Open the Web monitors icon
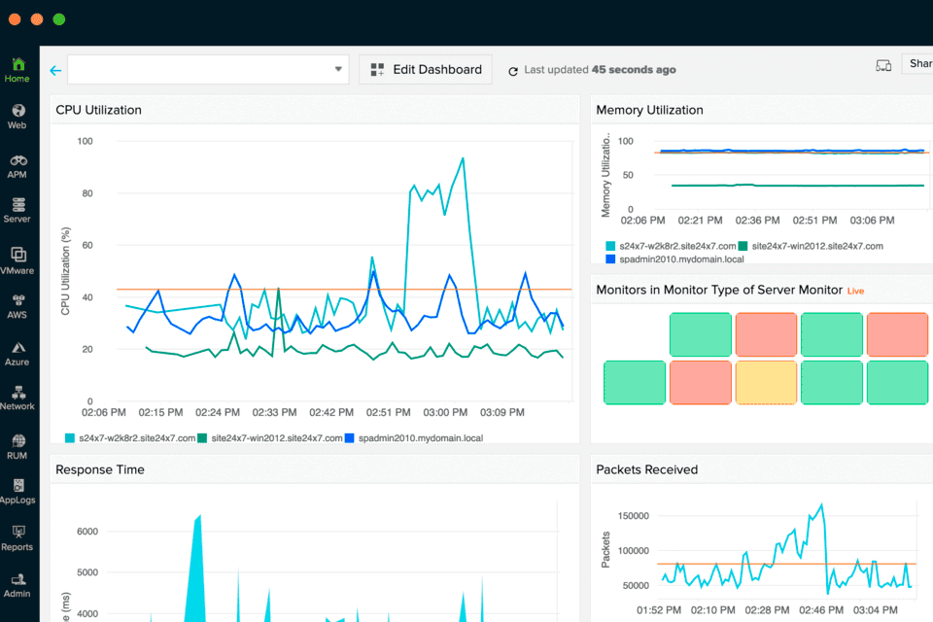The width and height of the screenshot is (933, 622). click(x=17, y=116)
